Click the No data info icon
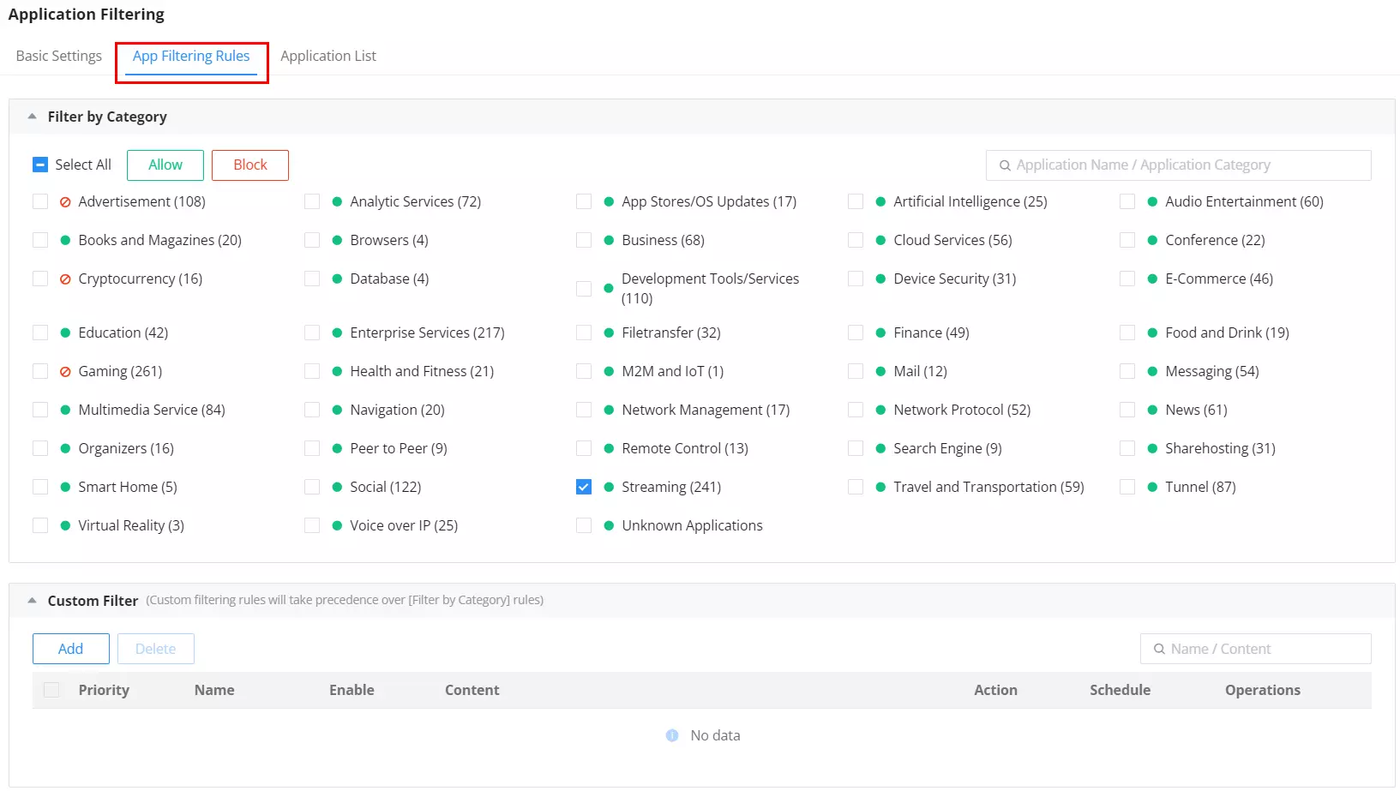Screen dimensions: 1400x791 pyautogui.click(x=672, y=735)
